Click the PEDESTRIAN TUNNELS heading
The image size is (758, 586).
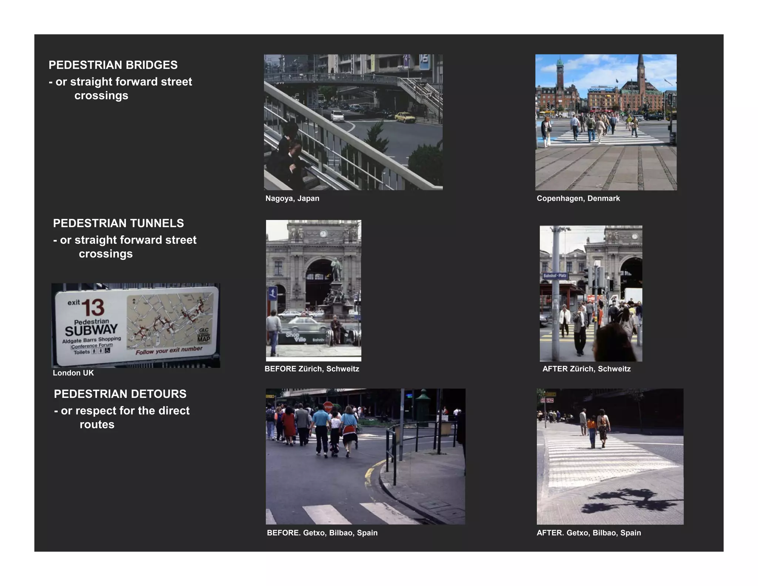pos(118,223)
